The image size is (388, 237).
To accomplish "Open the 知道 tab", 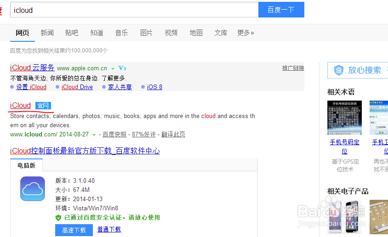I will point(97,33).
